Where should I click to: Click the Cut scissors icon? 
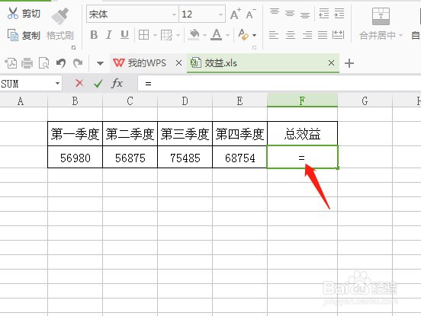click(13, 14)
